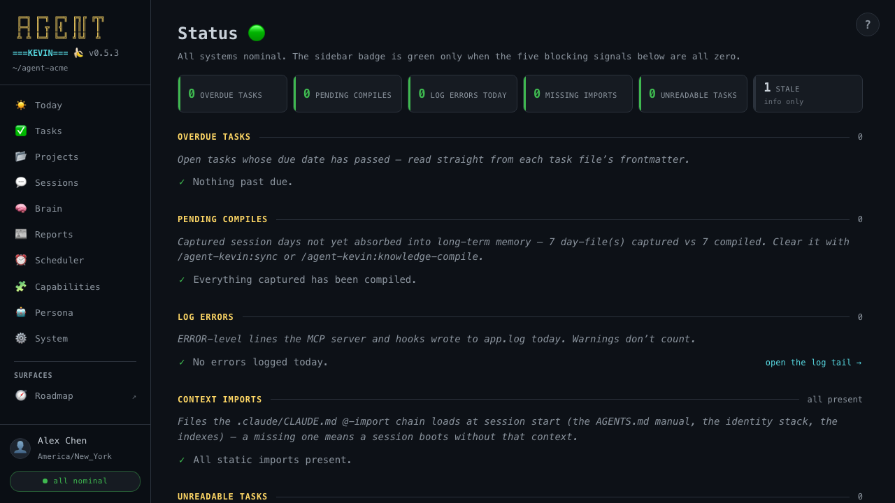The image size is (895, 503).
Task: Click the Alex Chen avatar icon
Action: [x=20, y=448]
